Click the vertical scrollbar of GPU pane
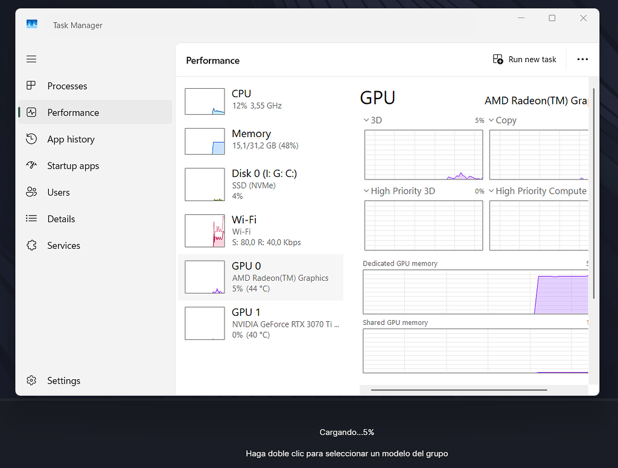 pos(594,193)
